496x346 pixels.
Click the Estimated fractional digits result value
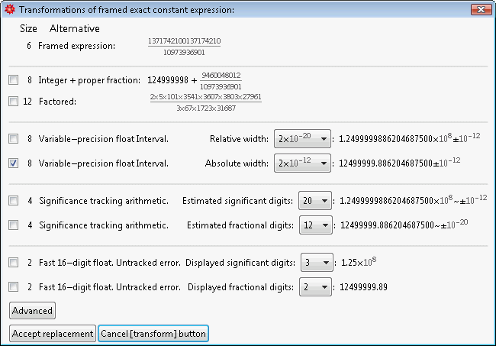point(404,225)
